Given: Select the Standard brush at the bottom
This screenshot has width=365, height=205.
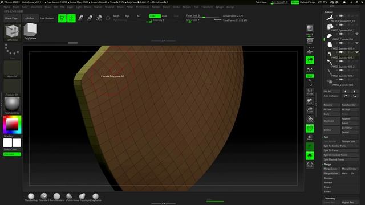Looking at the screenshot, I should 44,197.
